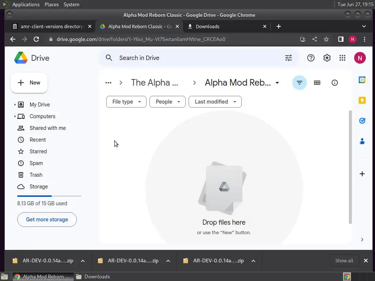Viewport: 375px width, 281px height.
Task: Get add-ons with the plus icon
Action: (362, 174)
